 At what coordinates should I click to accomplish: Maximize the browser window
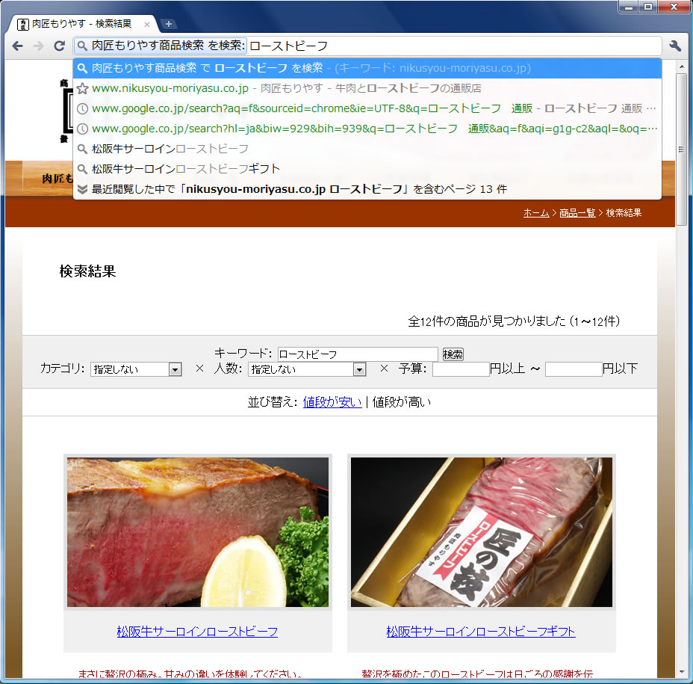point(648,7)
